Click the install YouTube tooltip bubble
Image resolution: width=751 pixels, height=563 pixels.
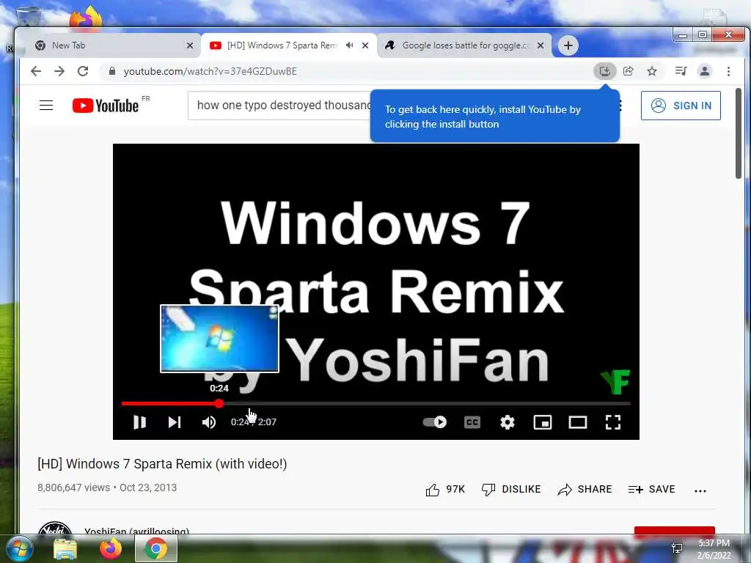[x=495, y=117]
